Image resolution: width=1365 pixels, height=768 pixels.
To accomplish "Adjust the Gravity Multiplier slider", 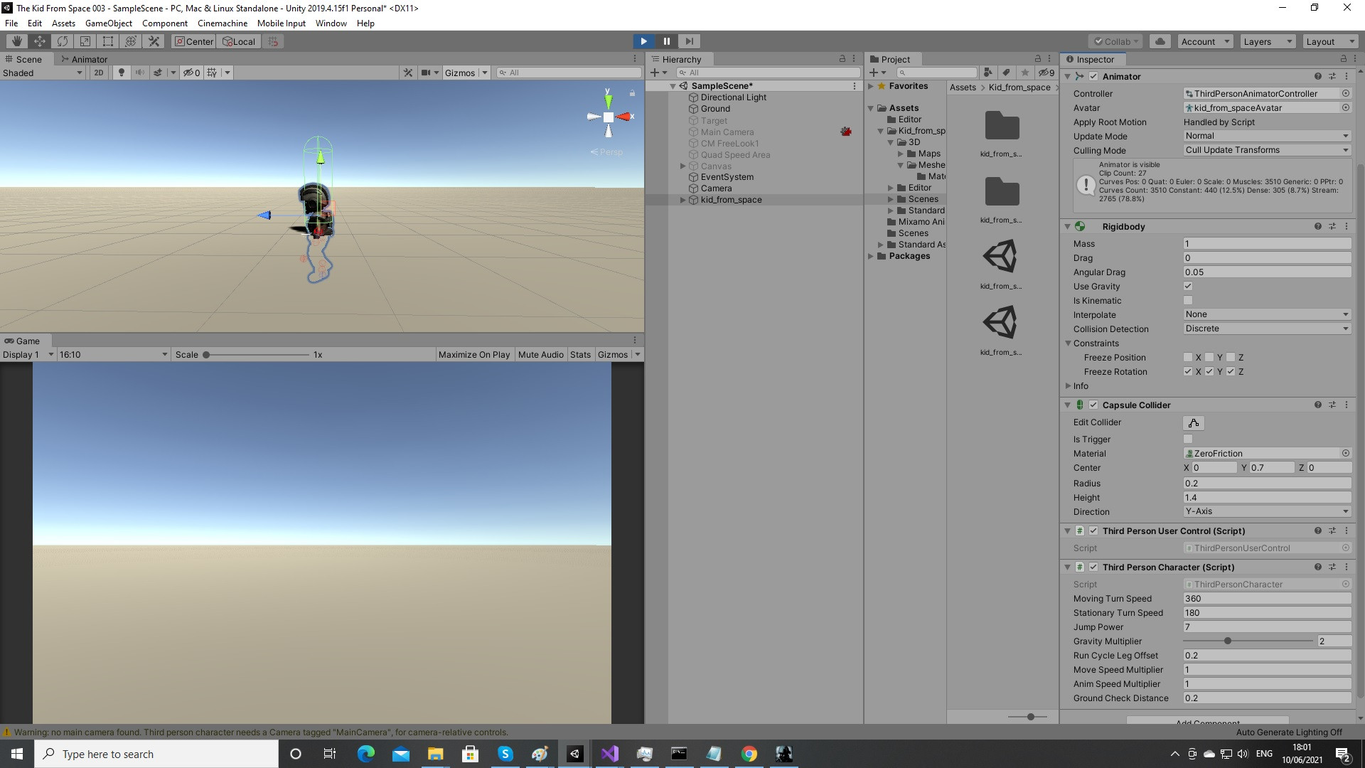I will [x=1228, y=641].
